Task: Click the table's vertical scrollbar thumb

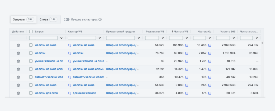Action: tap(262, 43)
